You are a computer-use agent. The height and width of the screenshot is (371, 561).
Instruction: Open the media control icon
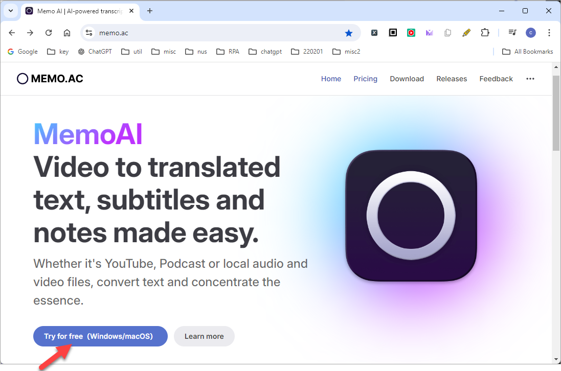[512, 33]
